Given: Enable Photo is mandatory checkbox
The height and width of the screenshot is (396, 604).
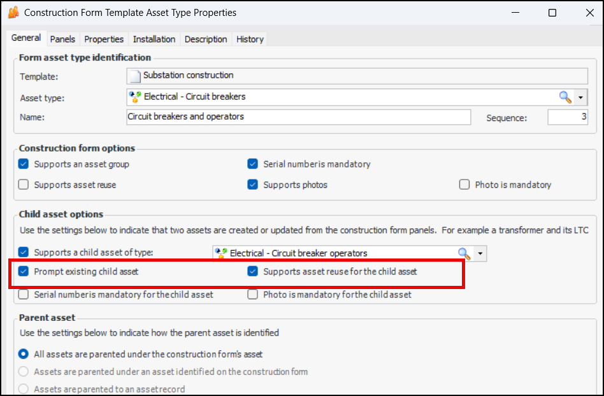Looking at the screenshot, I should point(464,185).
